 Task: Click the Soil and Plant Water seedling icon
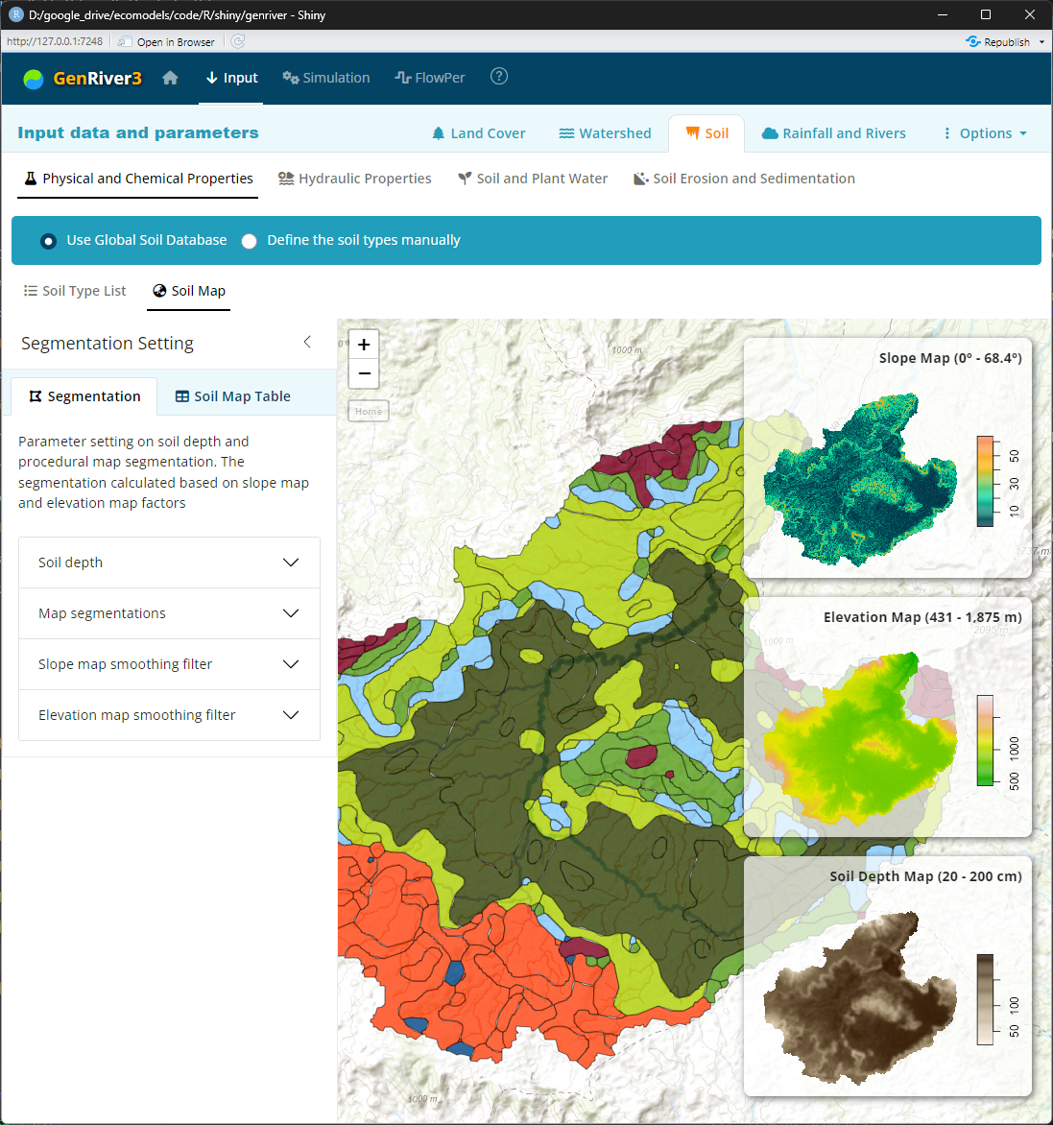coord(465,179)
